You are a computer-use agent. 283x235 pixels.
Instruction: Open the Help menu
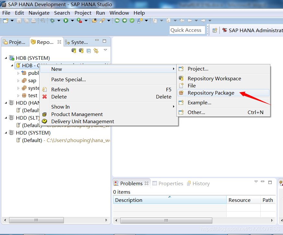point(139,13)
